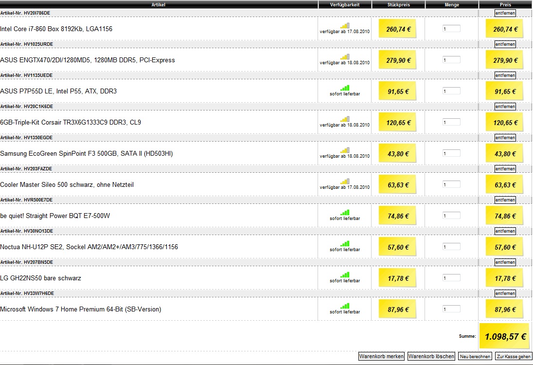The height and width of the screenshot is (365, 533).
Task: Click availability bars icon for ASUS ENGTX470
Action: [345, 57]
